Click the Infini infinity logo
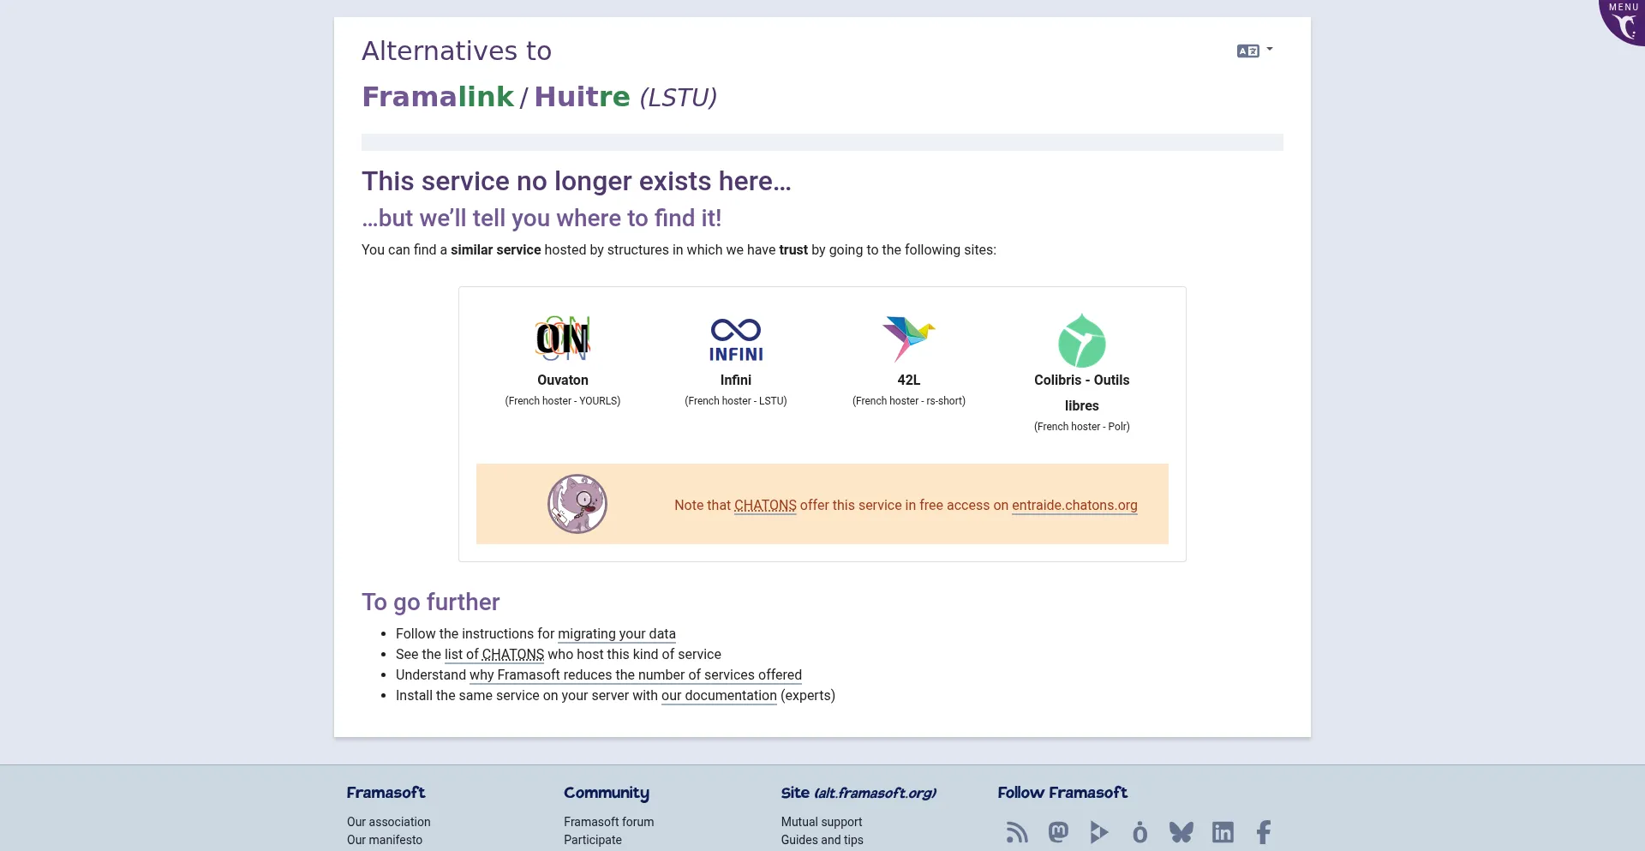The image size is (1645, 851). tap(736, 339)
